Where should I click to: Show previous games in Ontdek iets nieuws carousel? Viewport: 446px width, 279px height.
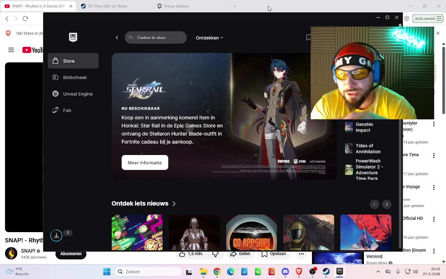[374, 204]
